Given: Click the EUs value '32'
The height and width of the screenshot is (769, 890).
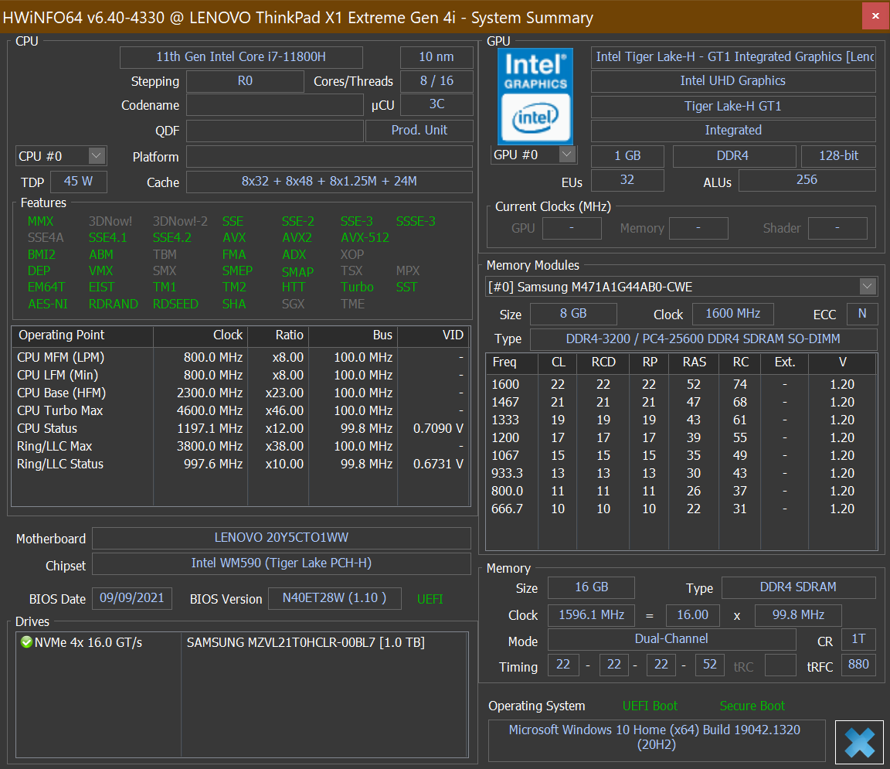Looking at the screenshot, I should click(628, 180).
